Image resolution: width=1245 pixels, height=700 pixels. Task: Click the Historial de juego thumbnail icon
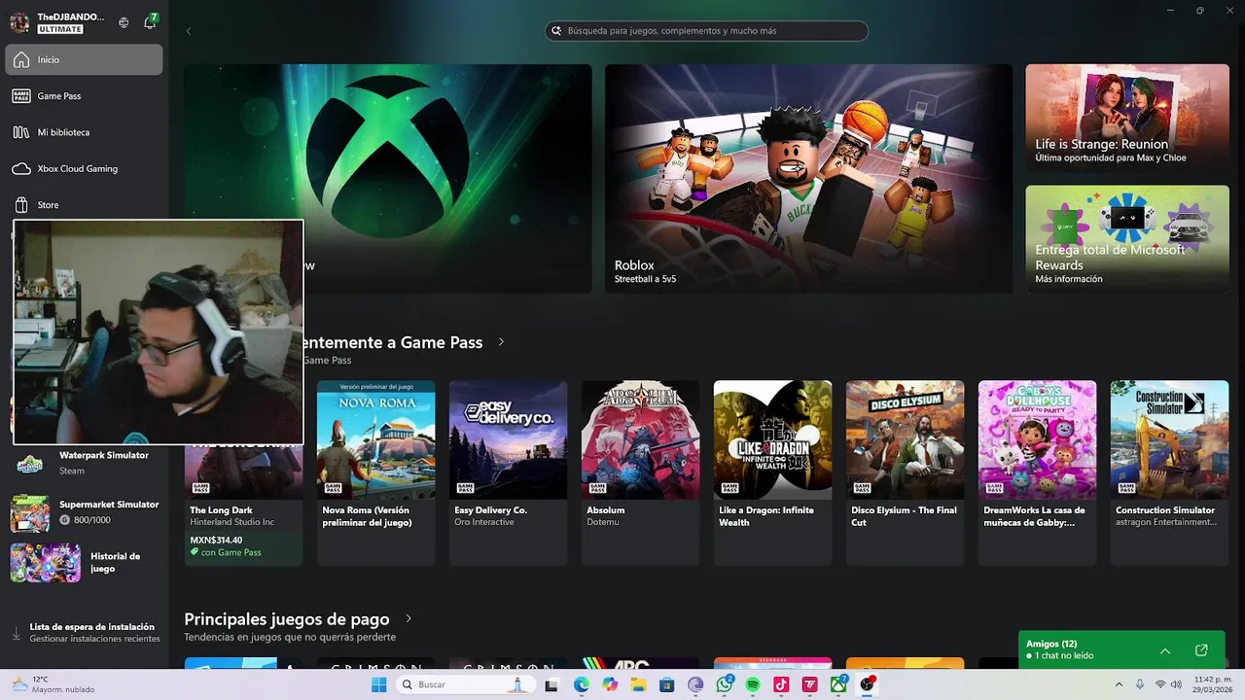[45, 563]
